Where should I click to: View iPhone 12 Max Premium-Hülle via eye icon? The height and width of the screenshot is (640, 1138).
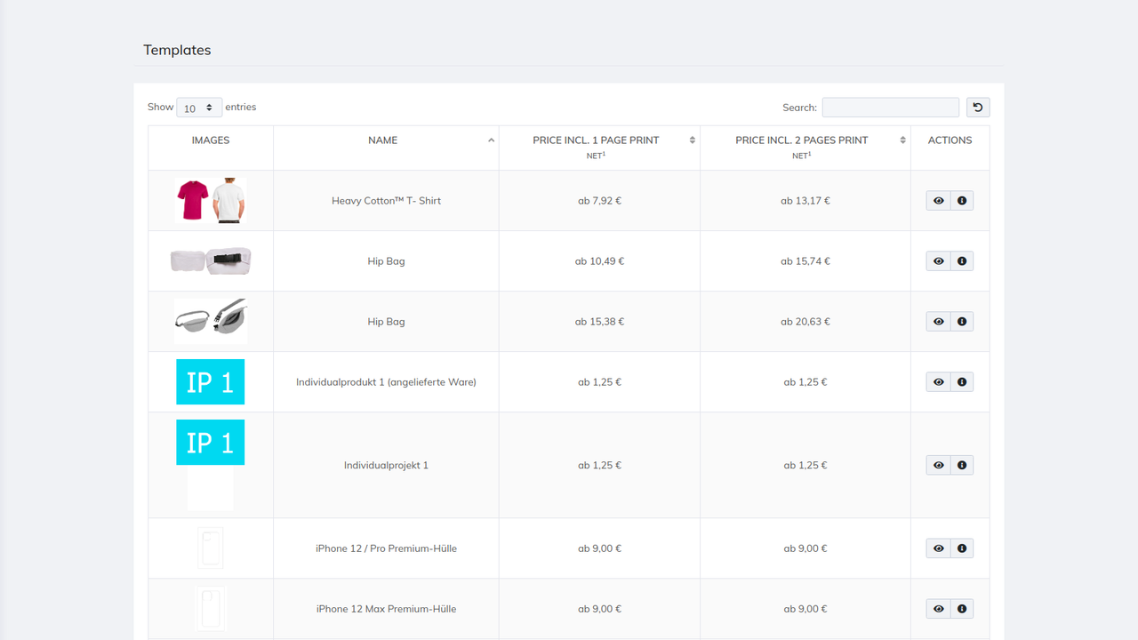(x=938, y=609)
